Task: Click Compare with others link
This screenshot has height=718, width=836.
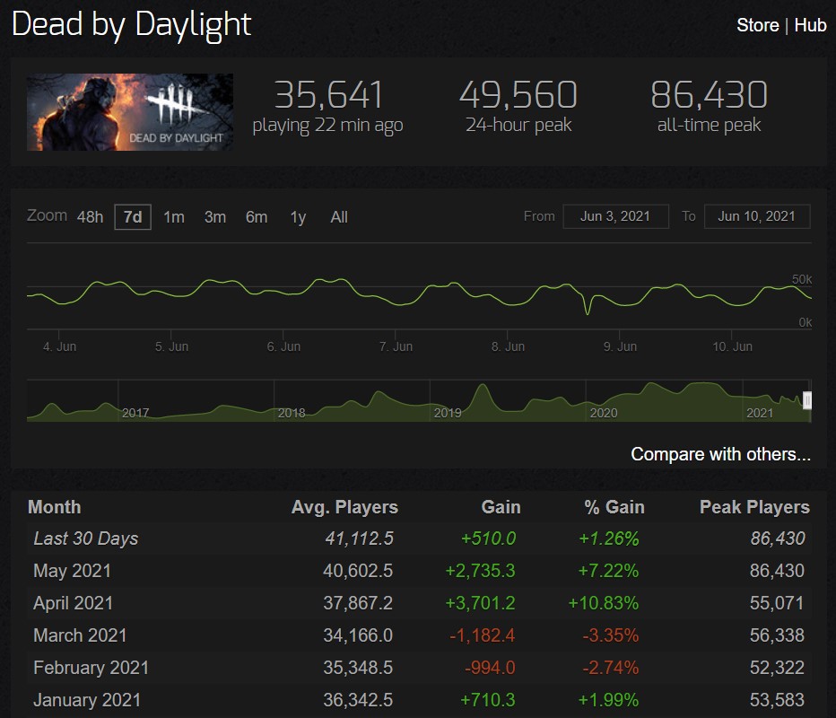Action: (x=720, y=454)
